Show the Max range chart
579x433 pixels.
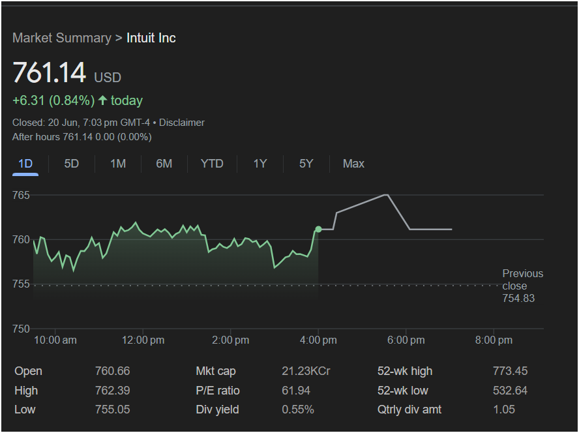click(x=353, y=164)
